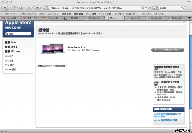Click the MacBook Pro laptops thumbnail
Image resolution: width=192 pixels, height=133 pixels.
click(x=53, y=48)
